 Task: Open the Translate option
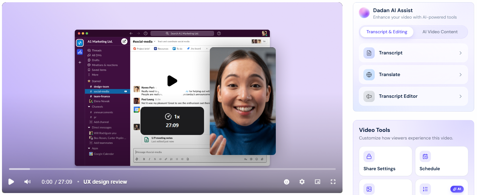(x=413, y=75)
